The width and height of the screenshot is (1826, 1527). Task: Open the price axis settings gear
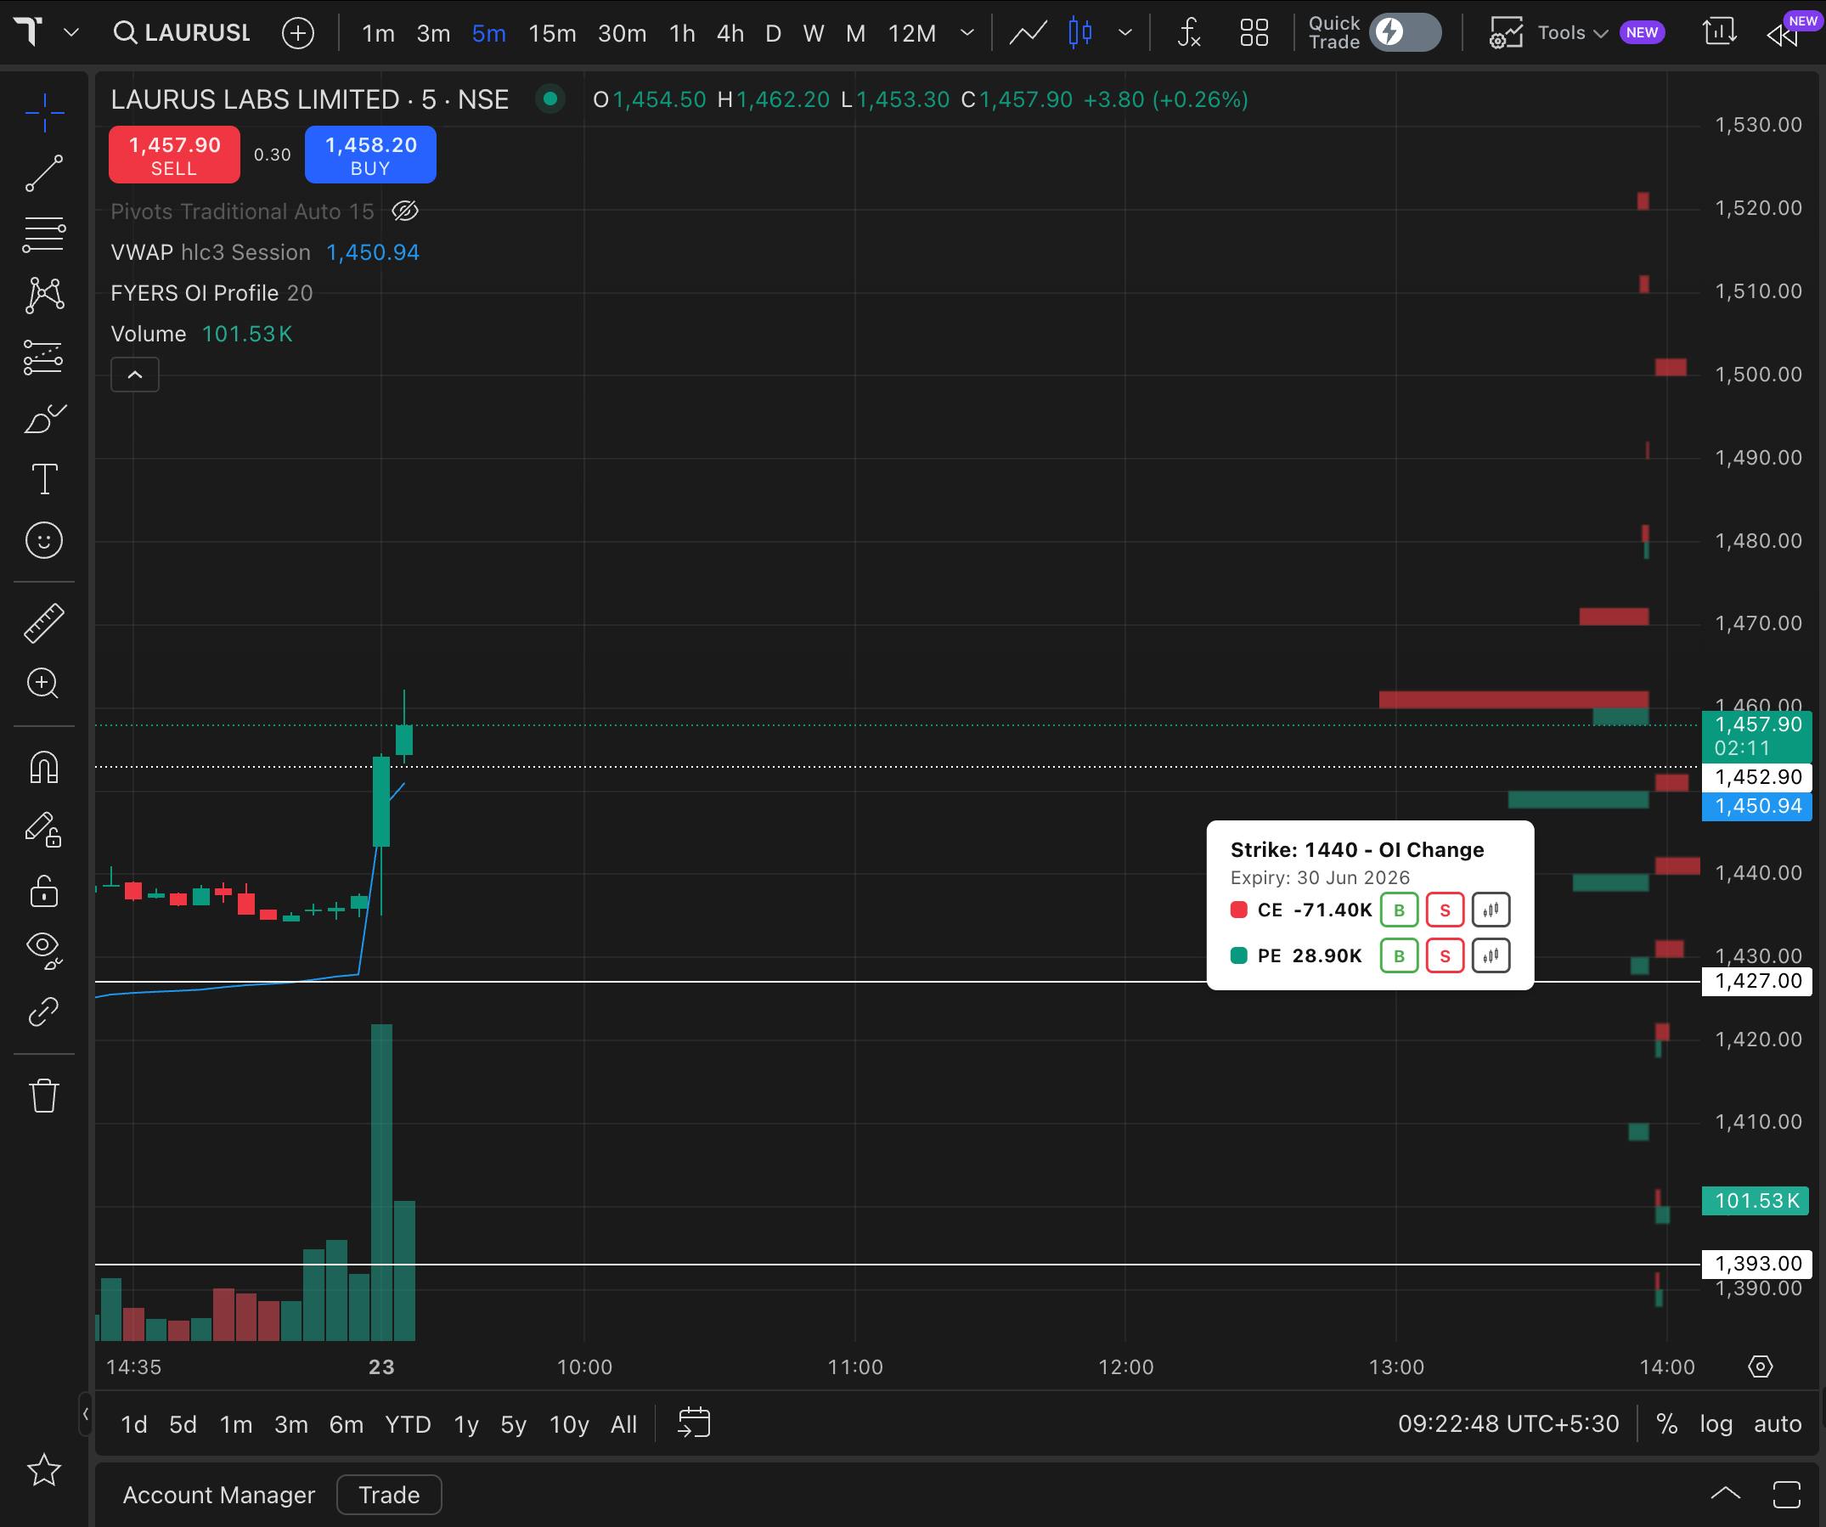[x=1760, y=1366]
